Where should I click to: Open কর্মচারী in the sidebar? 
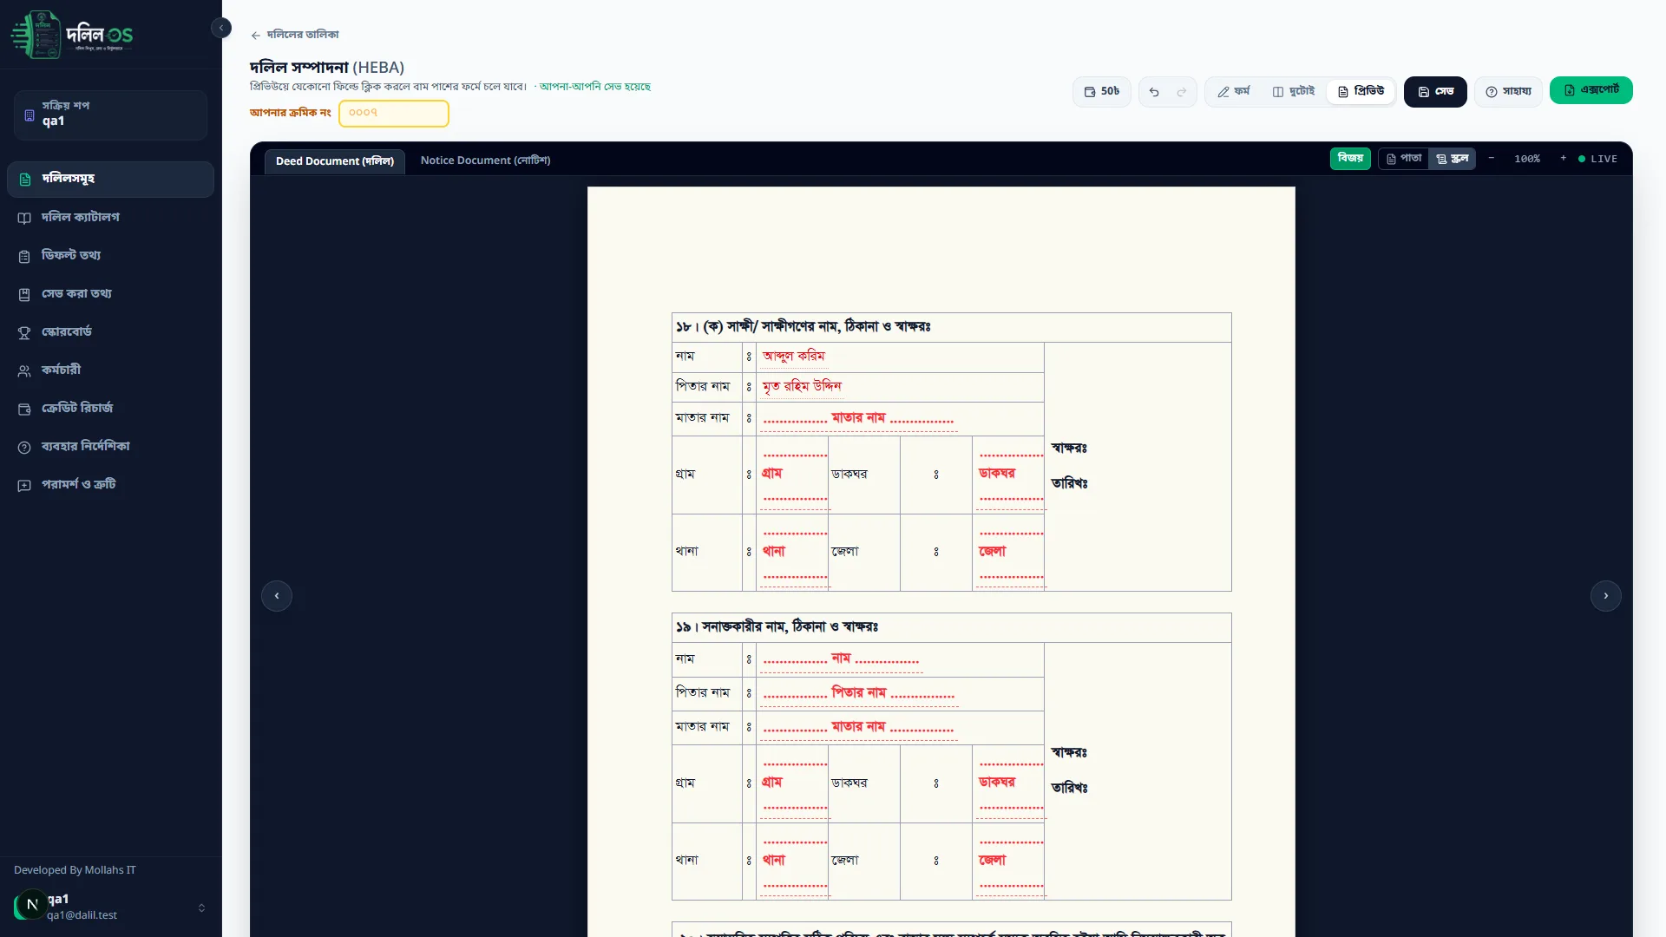110,370
